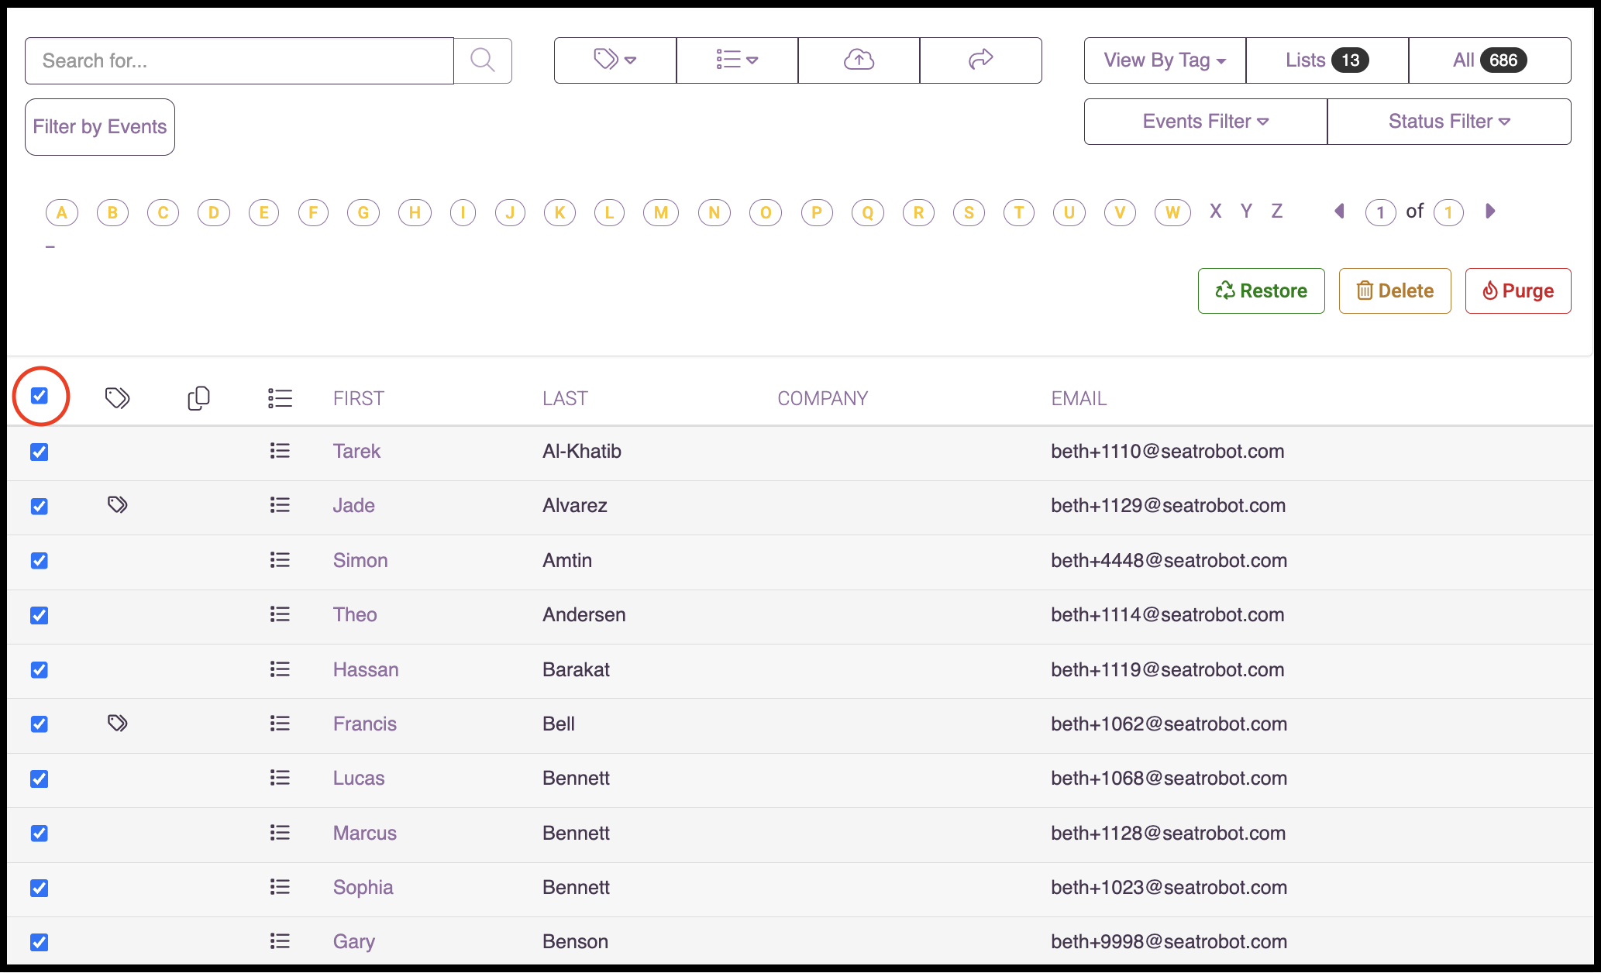The image size is (1601, 973).
Task: Open the Lists 13 tab
Action: (x=1327, y=60)
